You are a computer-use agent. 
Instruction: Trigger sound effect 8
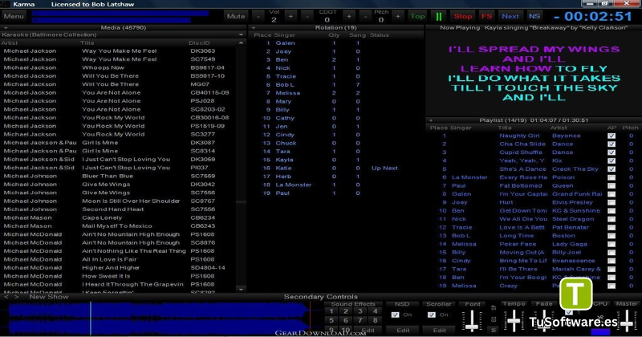click(375, 321)
